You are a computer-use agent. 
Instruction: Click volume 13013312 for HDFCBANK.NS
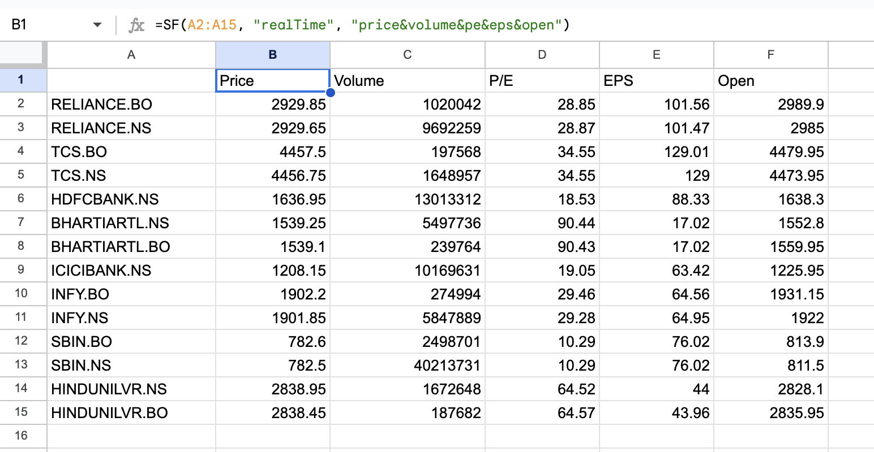coord(408,199)
